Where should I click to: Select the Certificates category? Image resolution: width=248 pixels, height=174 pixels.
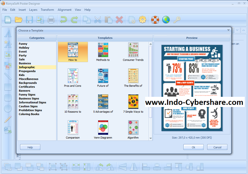click(x=27, y=87)
